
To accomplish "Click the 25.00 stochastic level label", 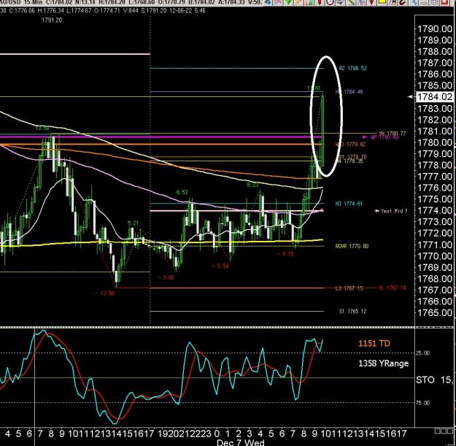I will [x=422, y=353].
